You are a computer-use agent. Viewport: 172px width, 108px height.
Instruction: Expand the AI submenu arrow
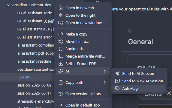pyautogui.click(x=105, y=71)
